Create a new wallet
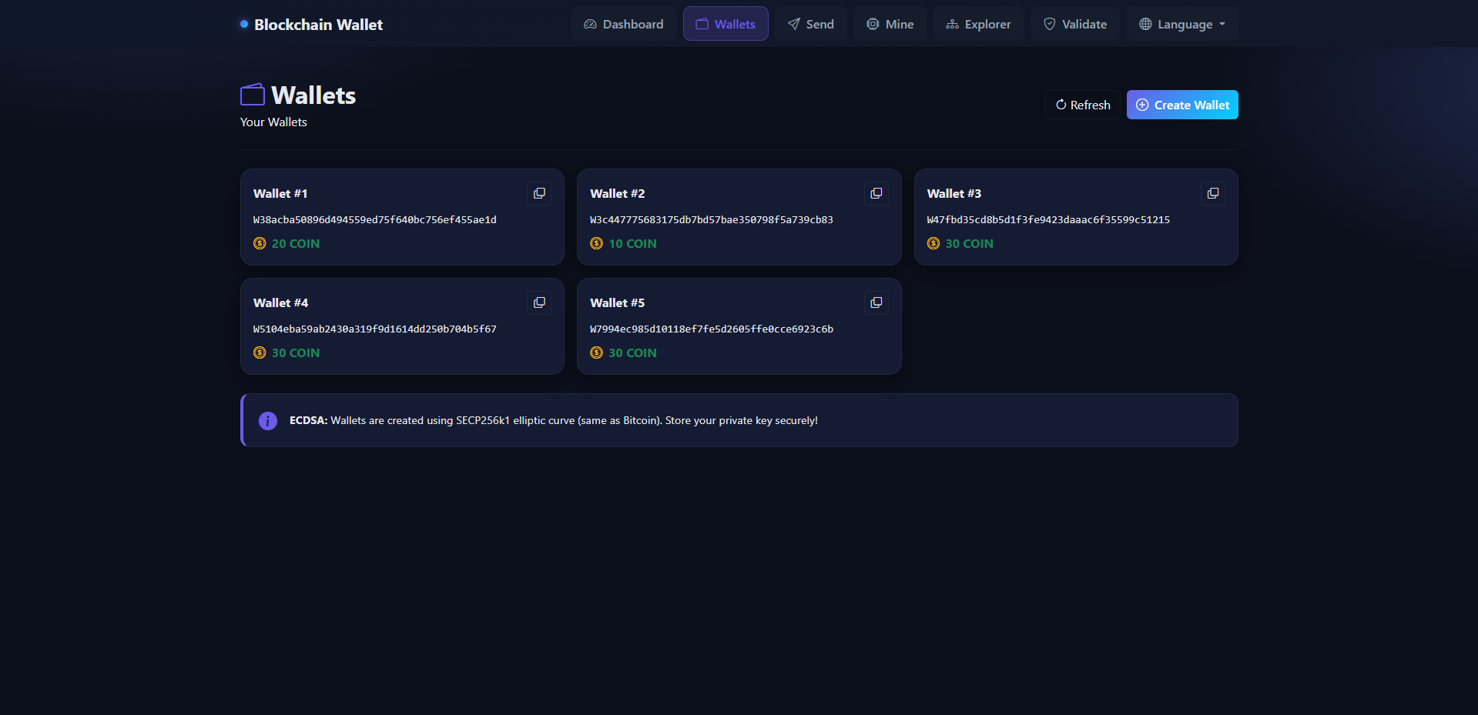This screenshot has height=715, width=1478. (1182, 105)
